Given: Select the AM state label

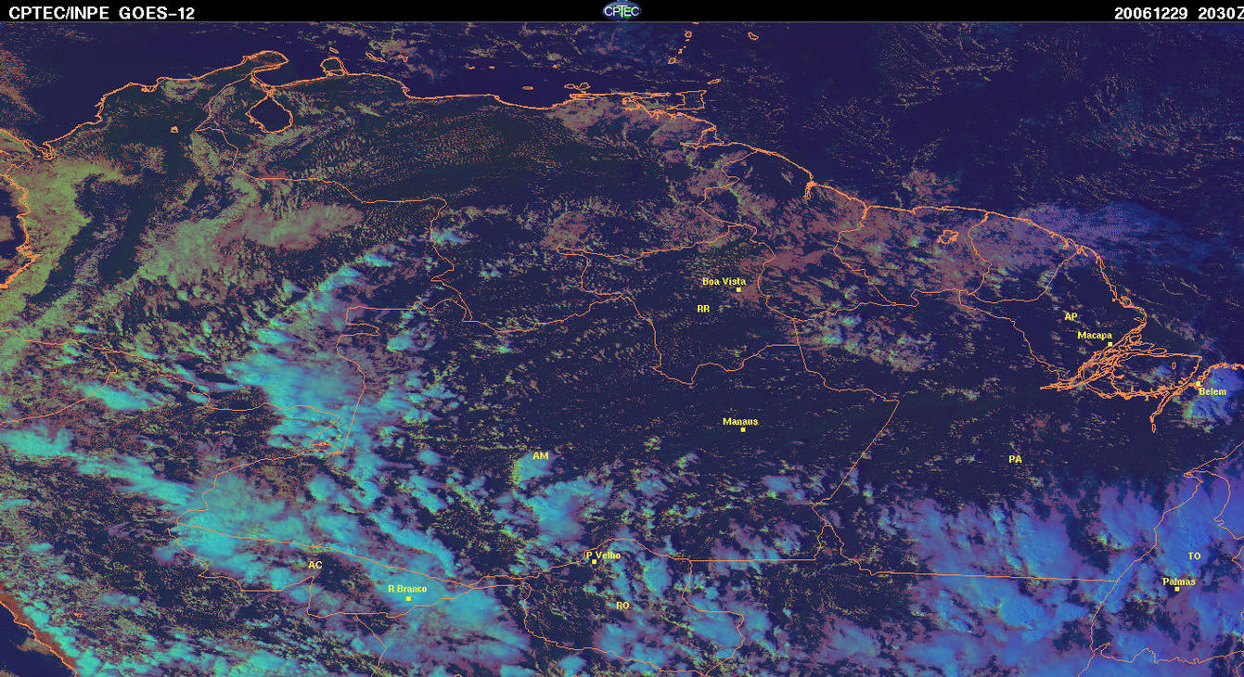Looking at the screenshot, I should (541, 456).
